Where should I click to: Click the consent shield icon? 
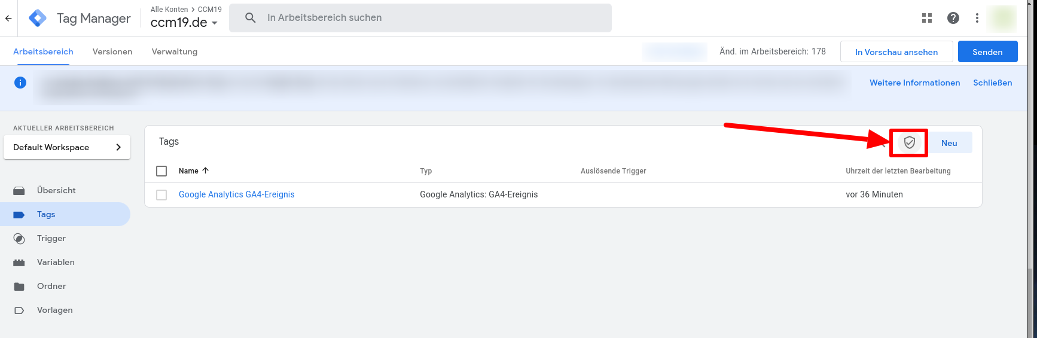(909, 143)
